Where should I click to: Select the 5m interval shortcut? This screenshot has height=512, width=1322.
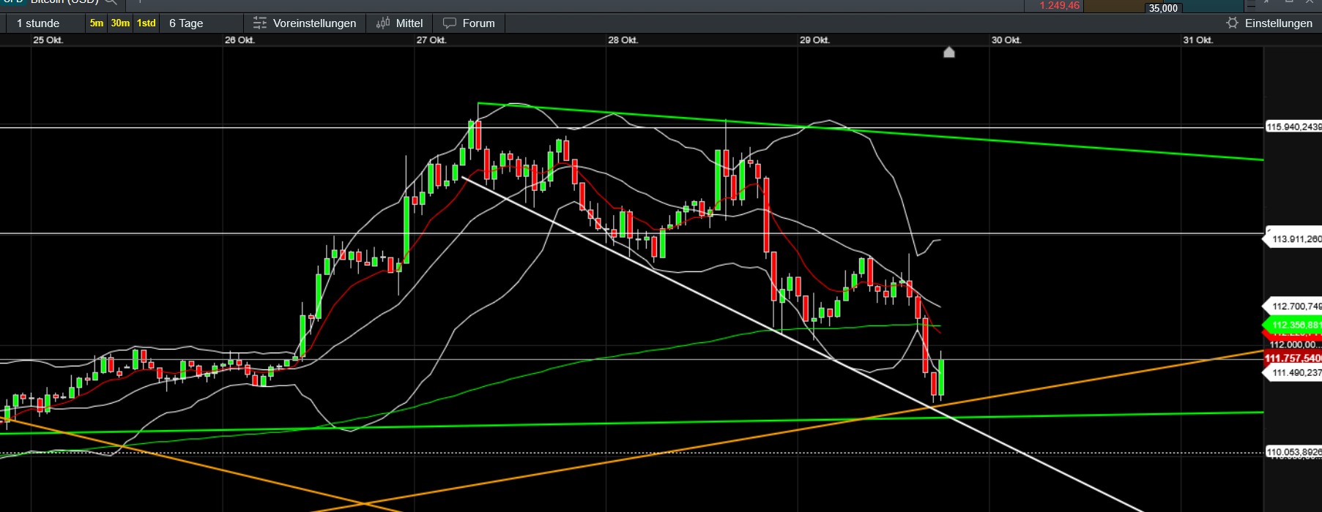click(97, 23)
